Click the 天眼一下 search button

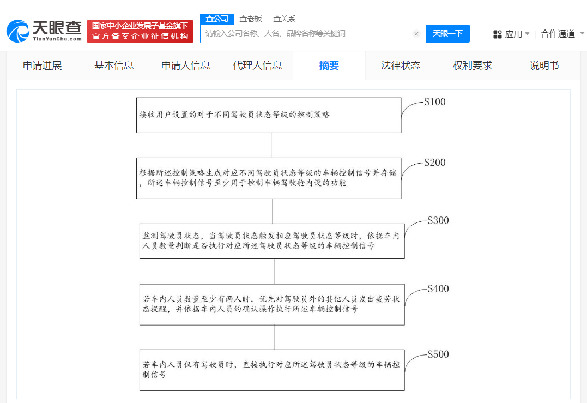tap(447, 33)
